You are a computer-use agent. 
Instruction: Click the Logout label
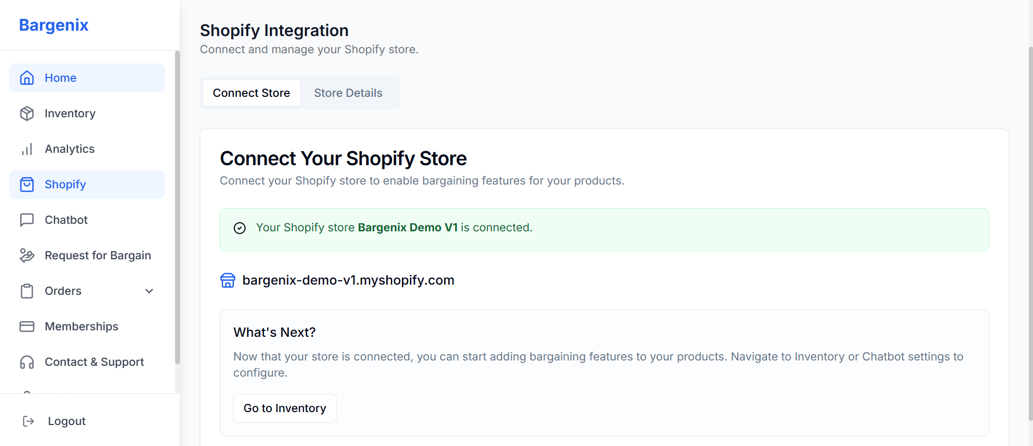pyautogui.click(x=67, y=421)
